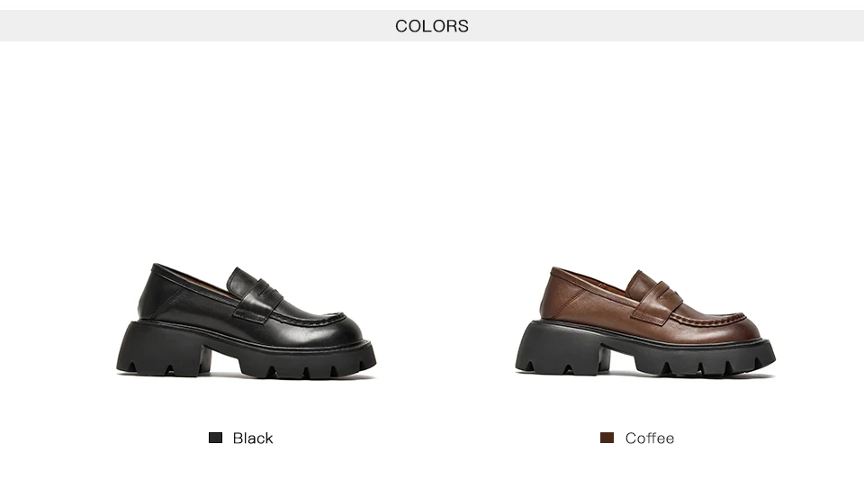Click the chunky heel of black loafer
864x489 pixels.
164,349
